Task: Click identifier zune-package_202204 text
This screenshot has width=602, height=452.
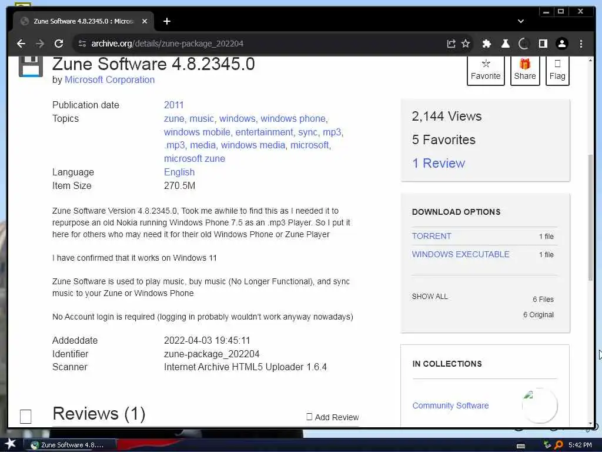Action: point(212,354)
